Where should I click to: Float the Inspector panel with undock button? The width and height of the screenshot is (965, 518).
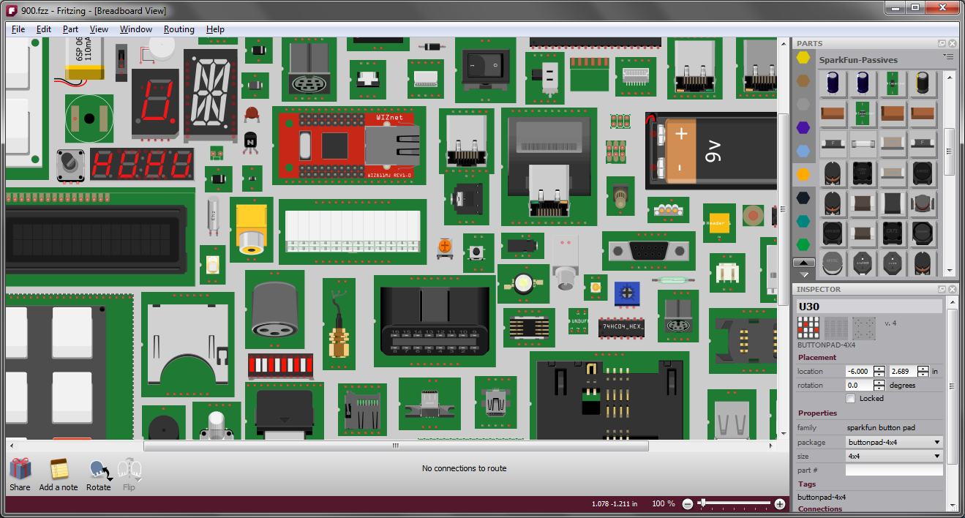[x=942, y=289]
